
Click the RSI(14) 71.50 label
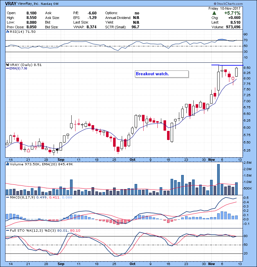23,32
